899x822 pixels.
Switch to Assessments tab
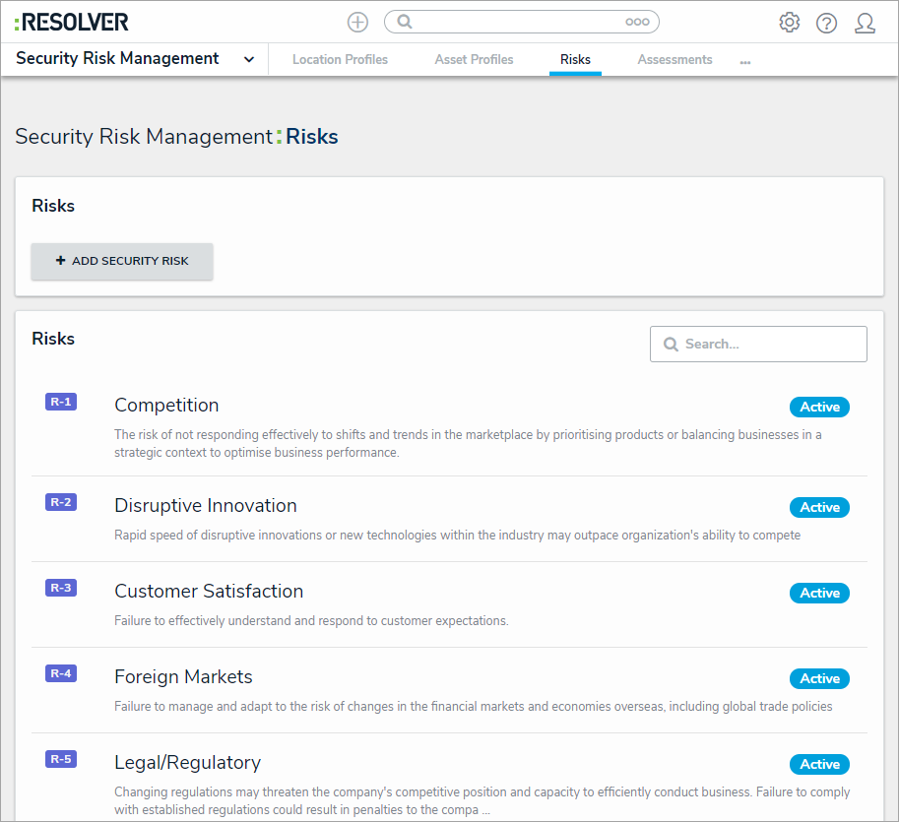pos(674,60)
